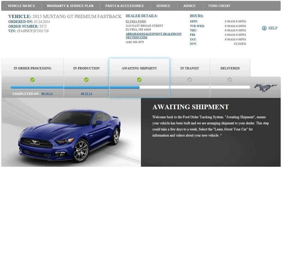This screenshot has width=290, height=253.
Task: Click the Help question mark icon
Action: [264, 28]
